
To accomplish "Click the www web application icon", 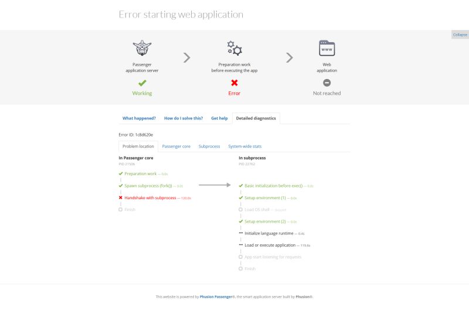I will [327, 48].
